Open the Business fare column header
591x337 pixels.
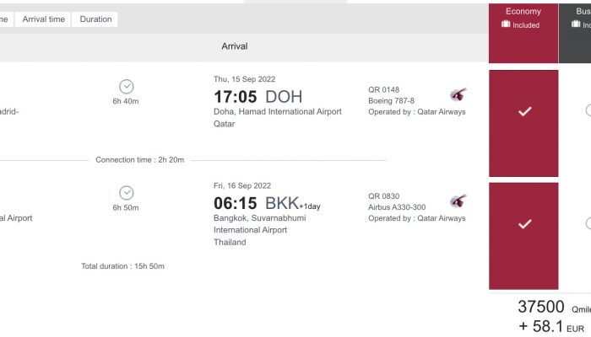coord(575,33)
